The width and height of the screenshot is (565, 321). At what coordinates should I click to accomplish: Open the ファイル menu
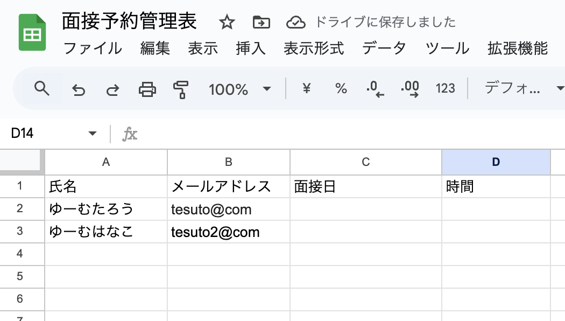93,48
